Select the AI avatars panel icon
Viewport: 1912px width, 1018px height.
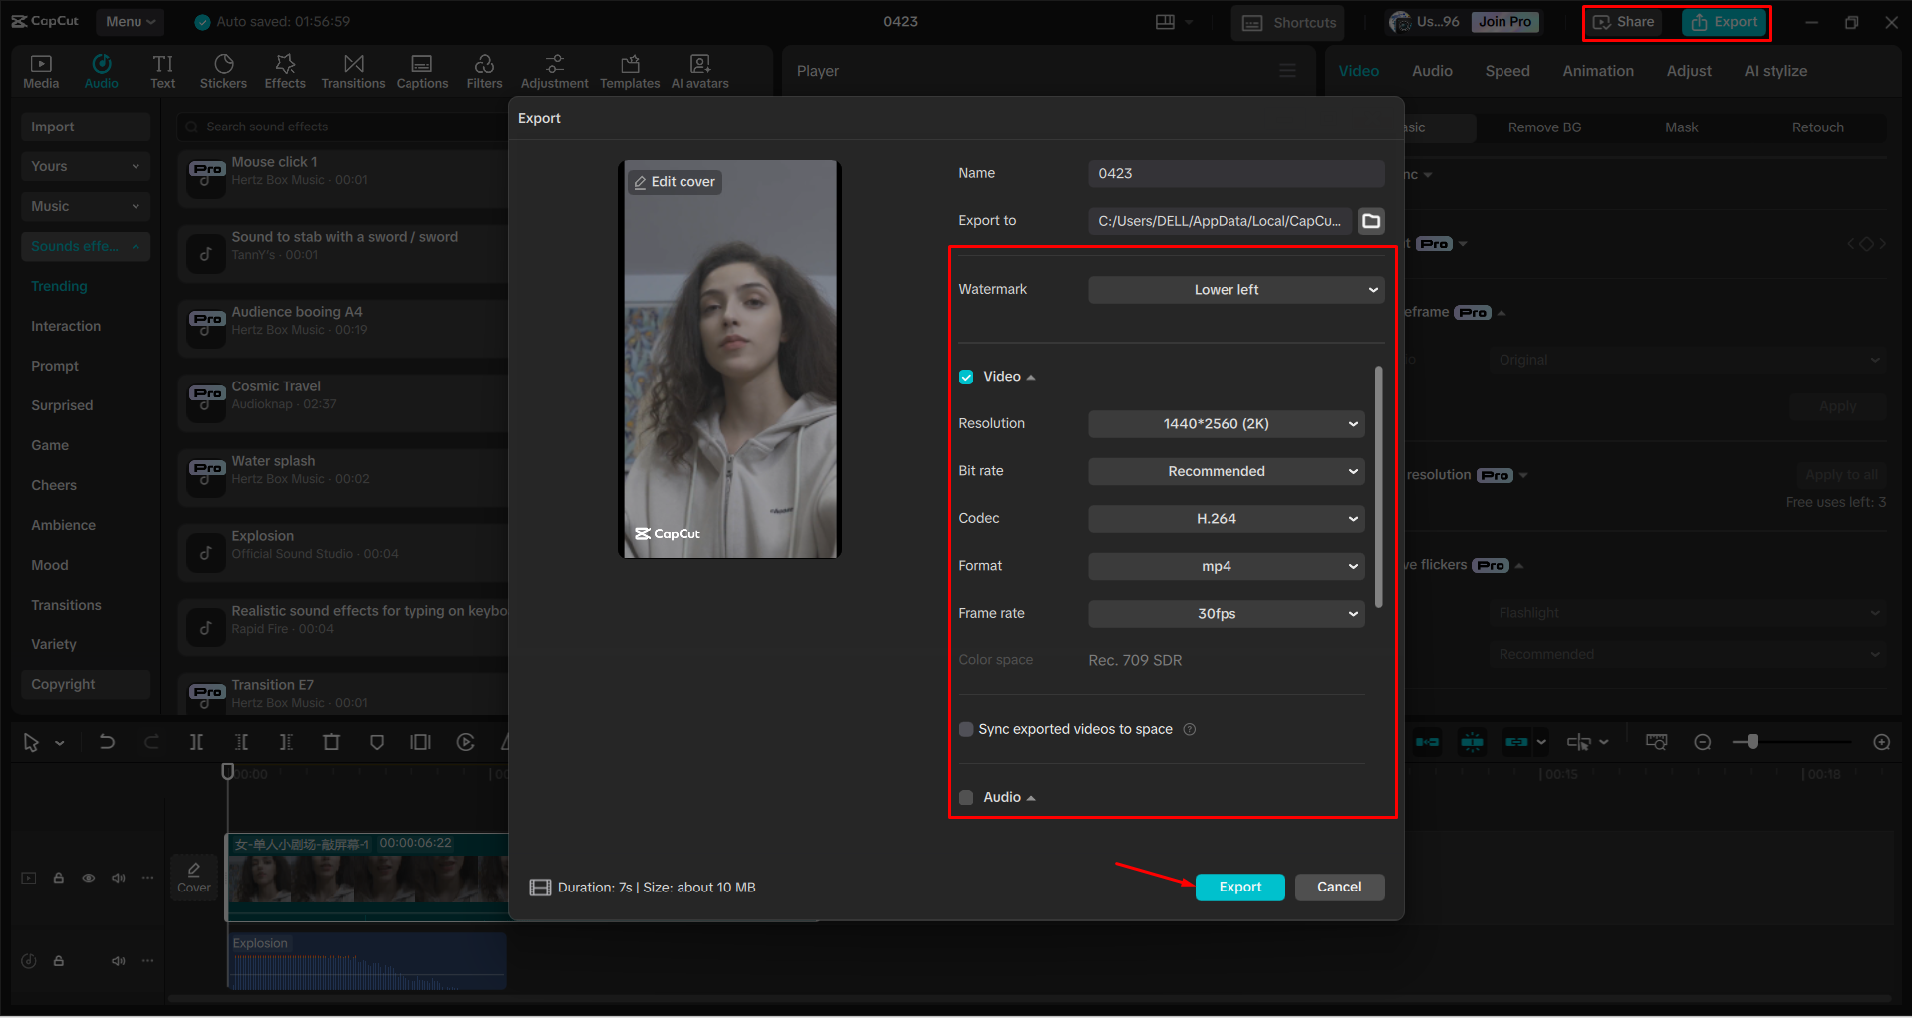(x=698, y=70)
